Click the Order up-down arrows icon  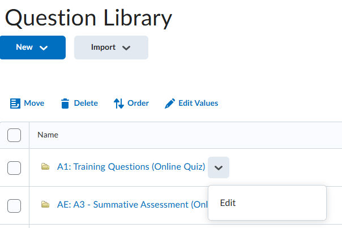click(x=118, y=104)
